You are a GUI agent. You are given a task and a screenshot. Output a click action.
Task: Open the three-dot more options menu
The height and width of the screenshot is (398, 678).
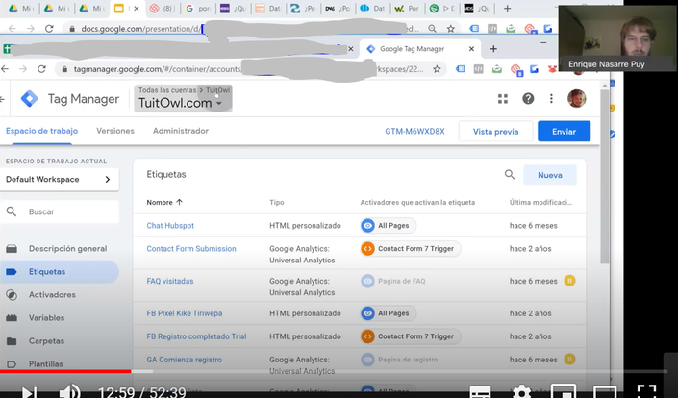tap(551, 99)
